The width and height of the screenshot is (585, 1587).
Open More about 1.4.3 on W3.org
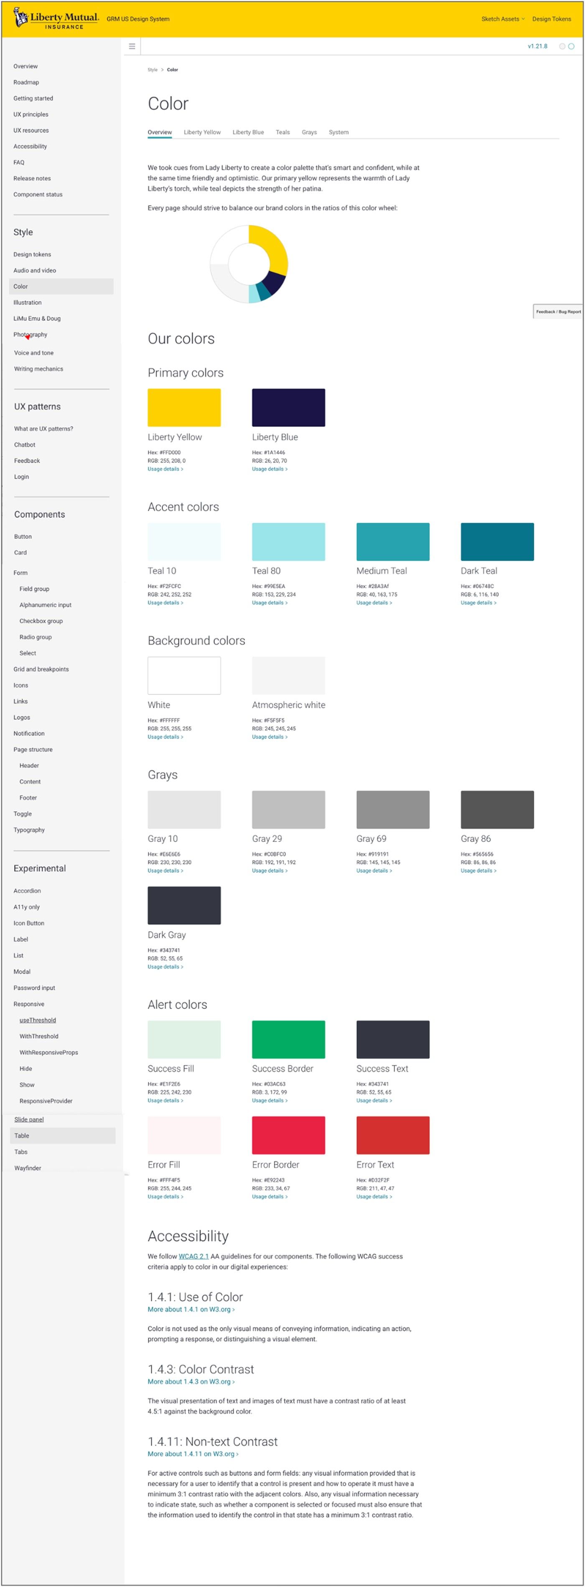tap(191, 1381)
